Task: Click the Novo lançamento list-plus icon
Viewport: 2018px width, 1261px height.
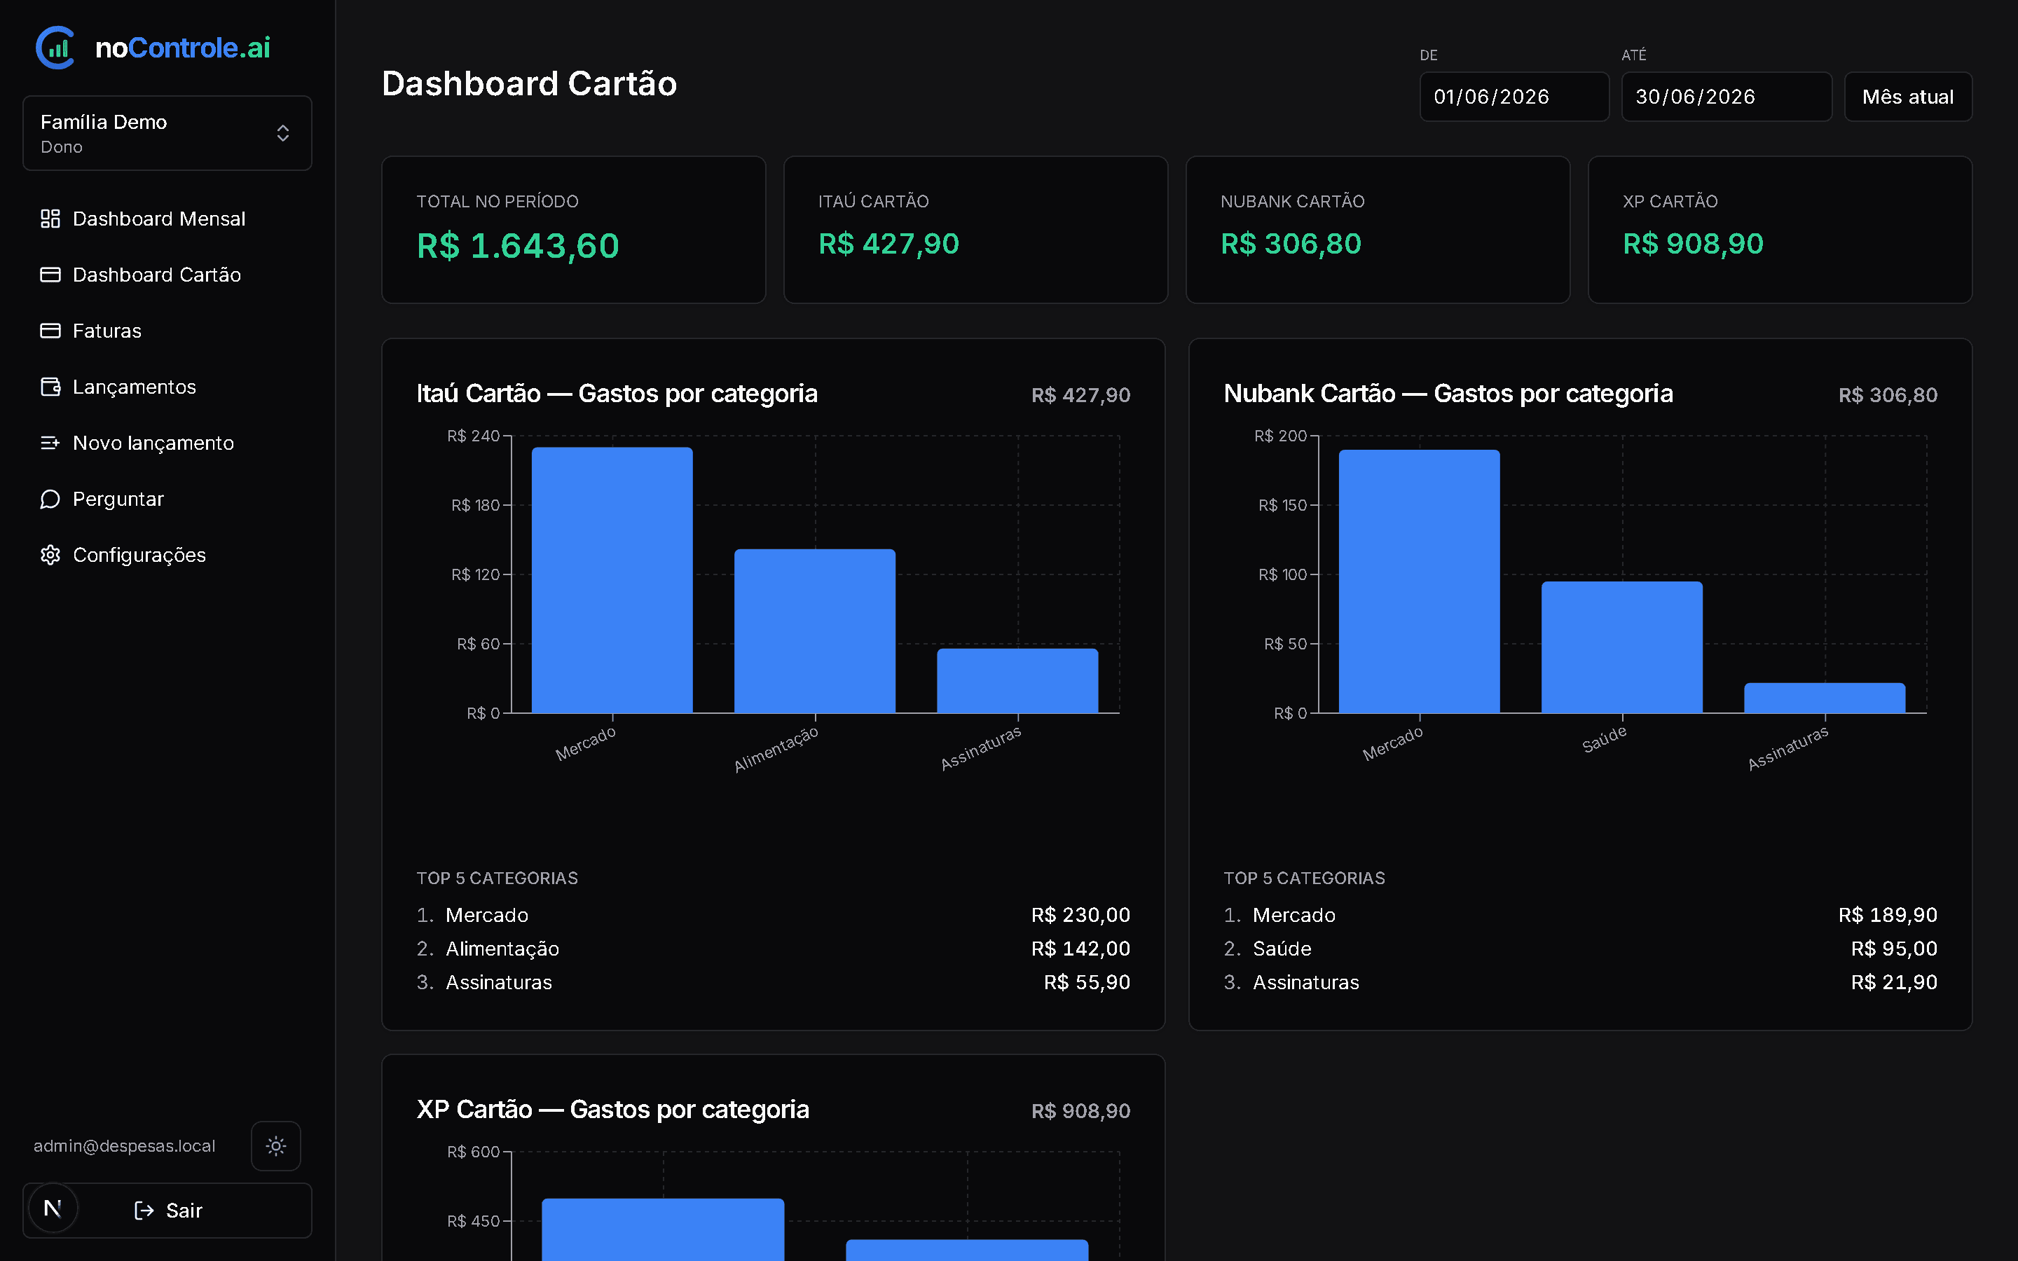Action: (50, 443)
